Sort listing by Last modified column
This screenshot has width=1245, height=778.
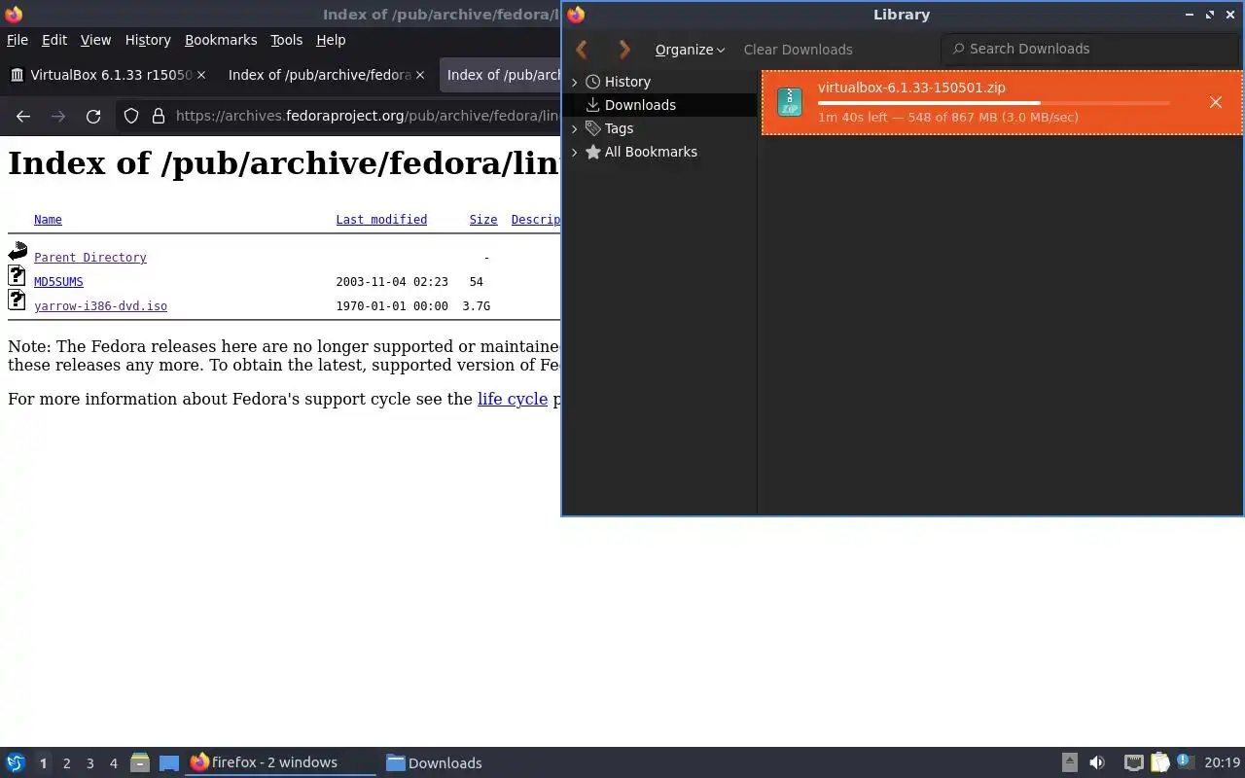tap(381, 220)
